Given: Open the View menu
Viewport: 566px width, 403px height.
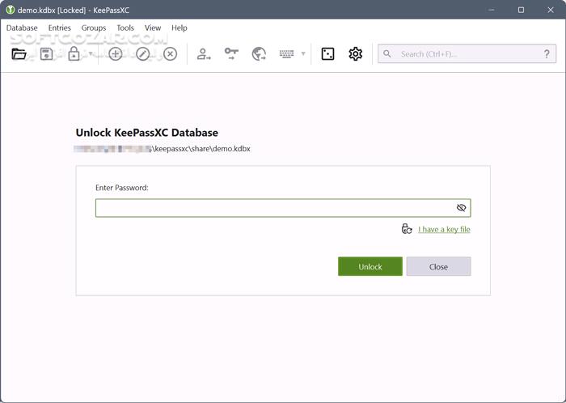Looking at the screenshot, I should pyautogui.click(x=153, y=28).
